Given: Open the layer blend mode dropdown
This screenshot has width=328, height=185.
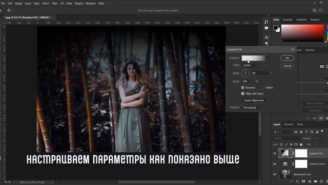Looking at the screenshot, I should point(286,138).
